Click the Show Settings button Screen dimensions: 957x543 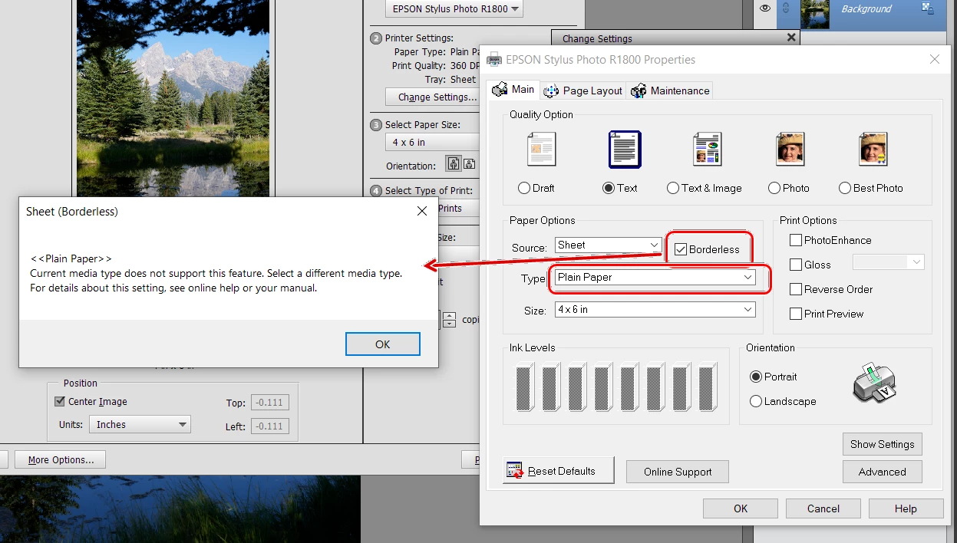[x=883, y=444]
